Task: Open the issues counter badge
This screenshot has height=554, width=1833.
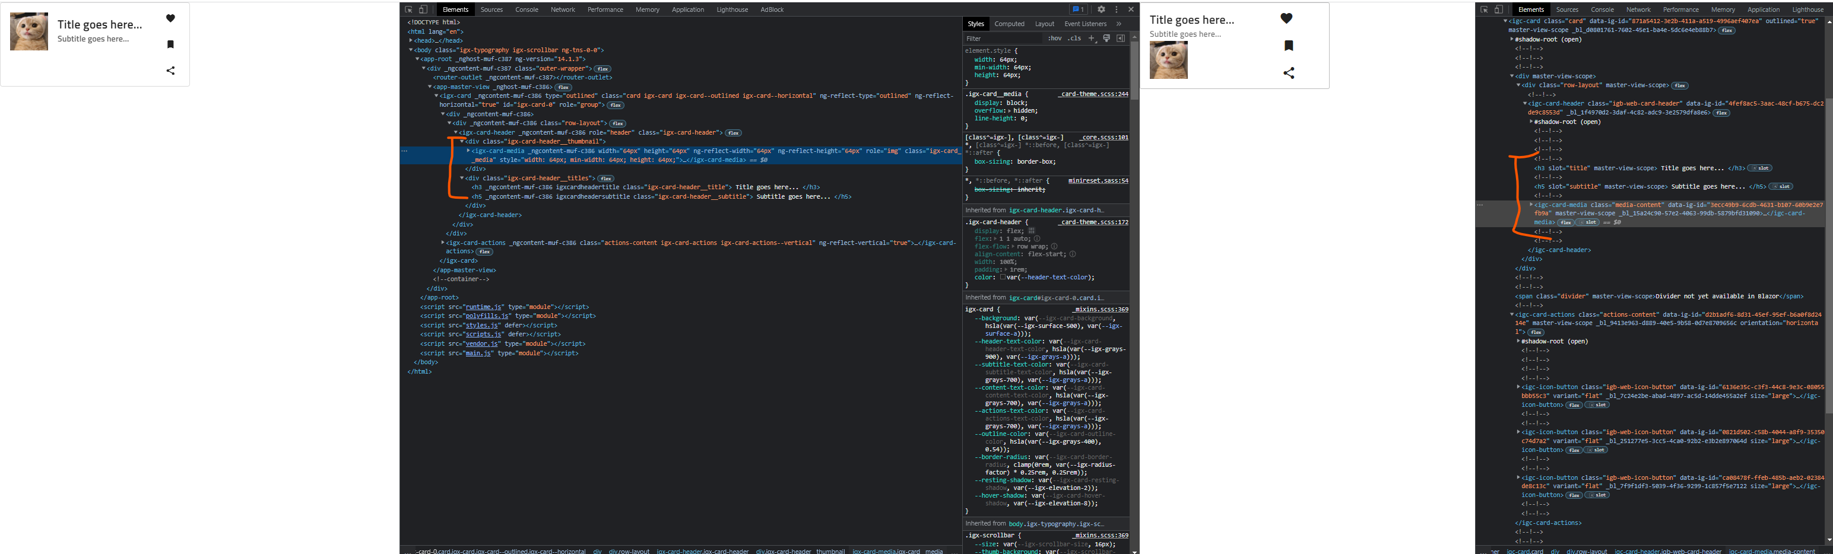Action: point(1078,9)
